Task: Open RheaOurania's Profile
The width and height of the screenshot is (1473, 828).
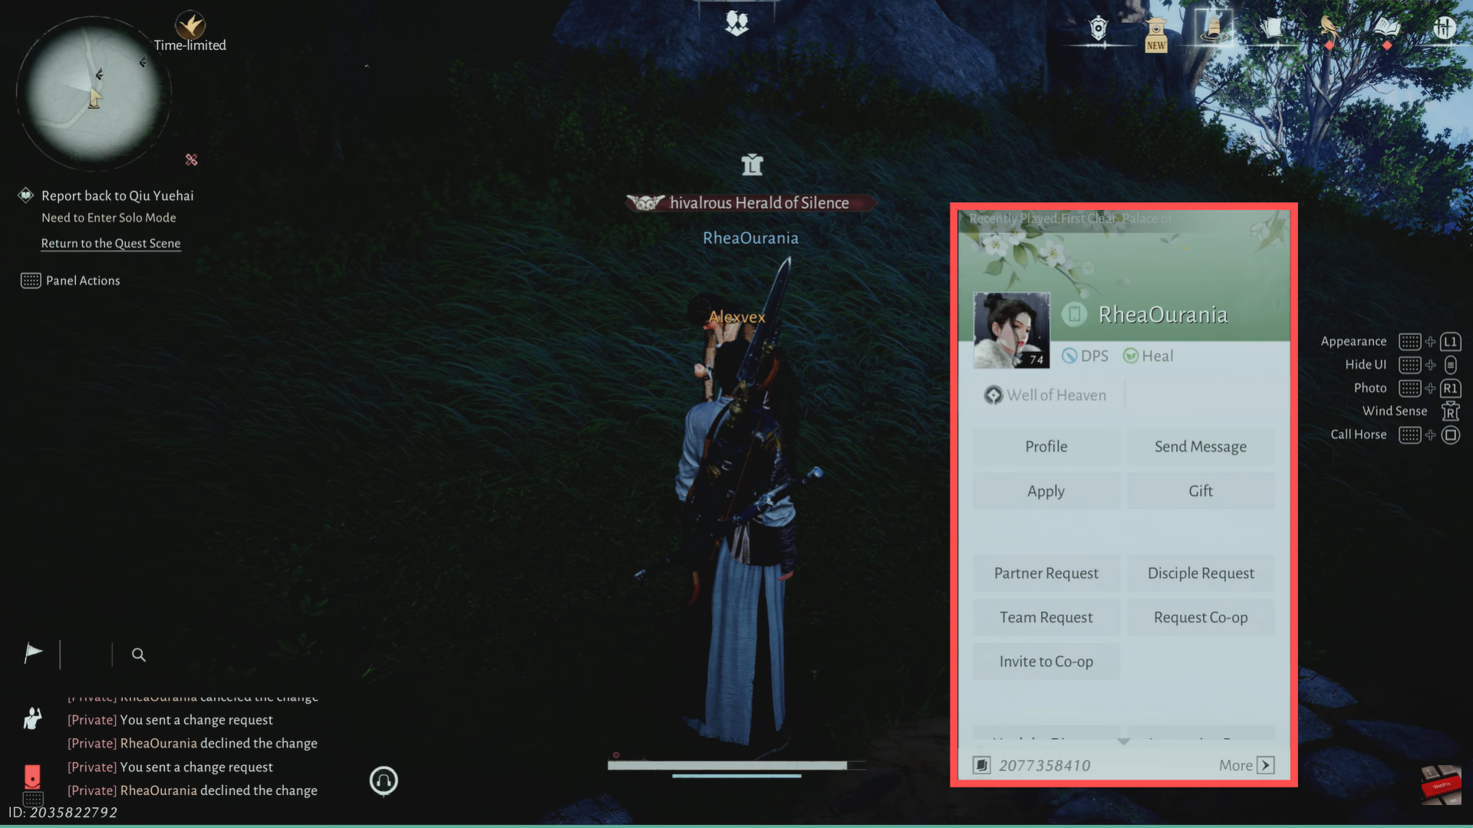Action: pos(1046,446)
